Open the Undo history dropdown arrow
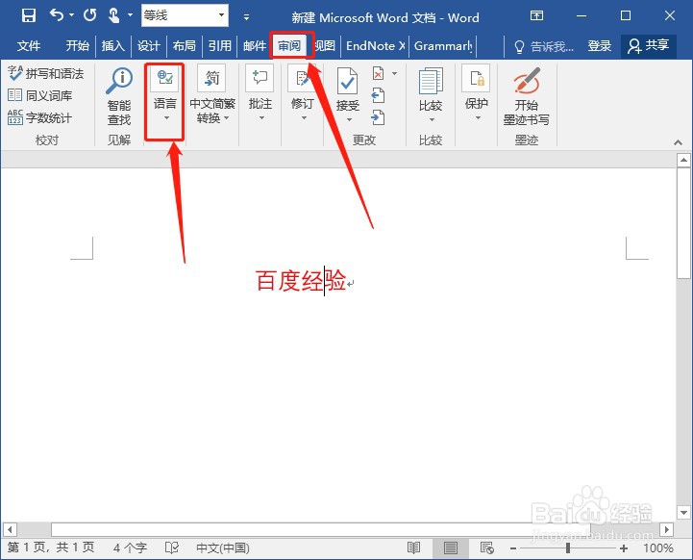 71,15
